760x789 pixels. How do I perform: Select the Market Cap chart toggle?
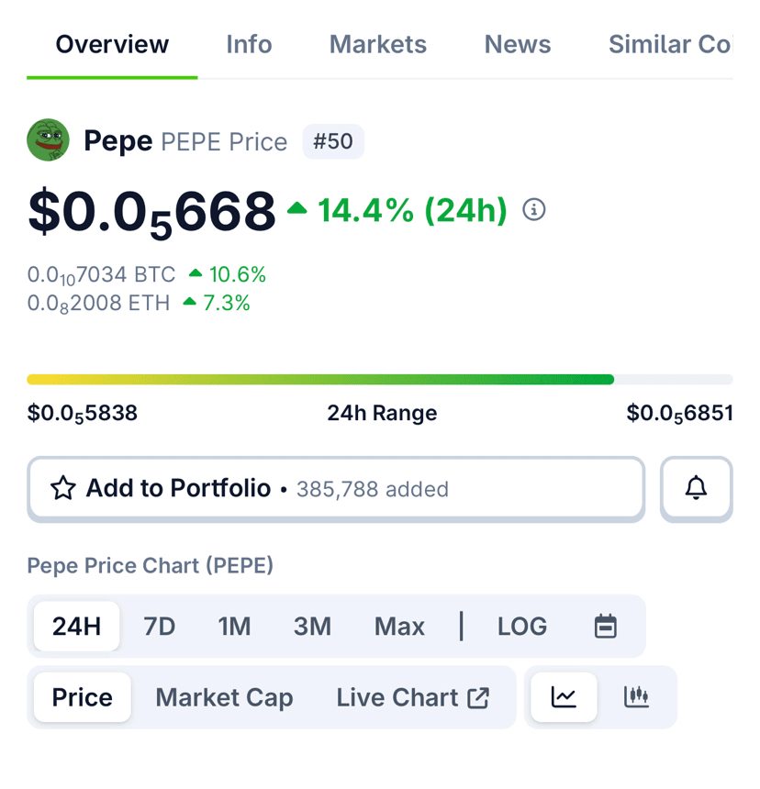tap(224, 697)
